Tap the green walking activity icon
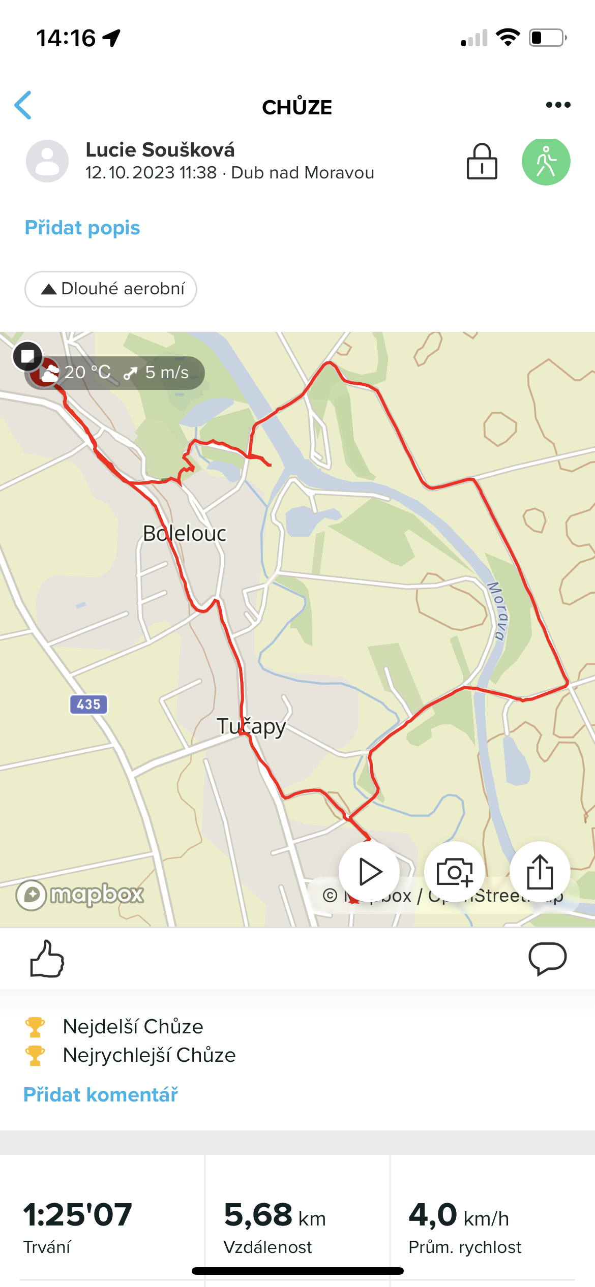 tap(546, 162)
